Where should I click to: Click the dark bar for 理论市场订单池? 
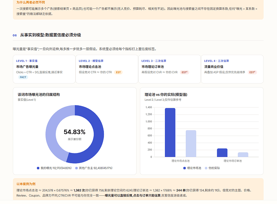tap(222, 153)
